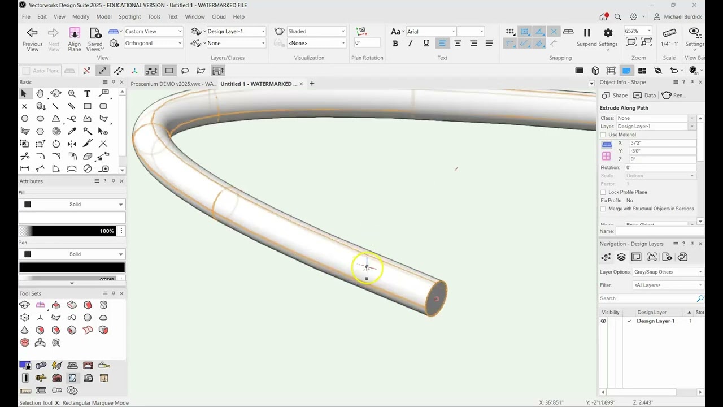Select the Flyover tool in Basic palette

point(56,93)
